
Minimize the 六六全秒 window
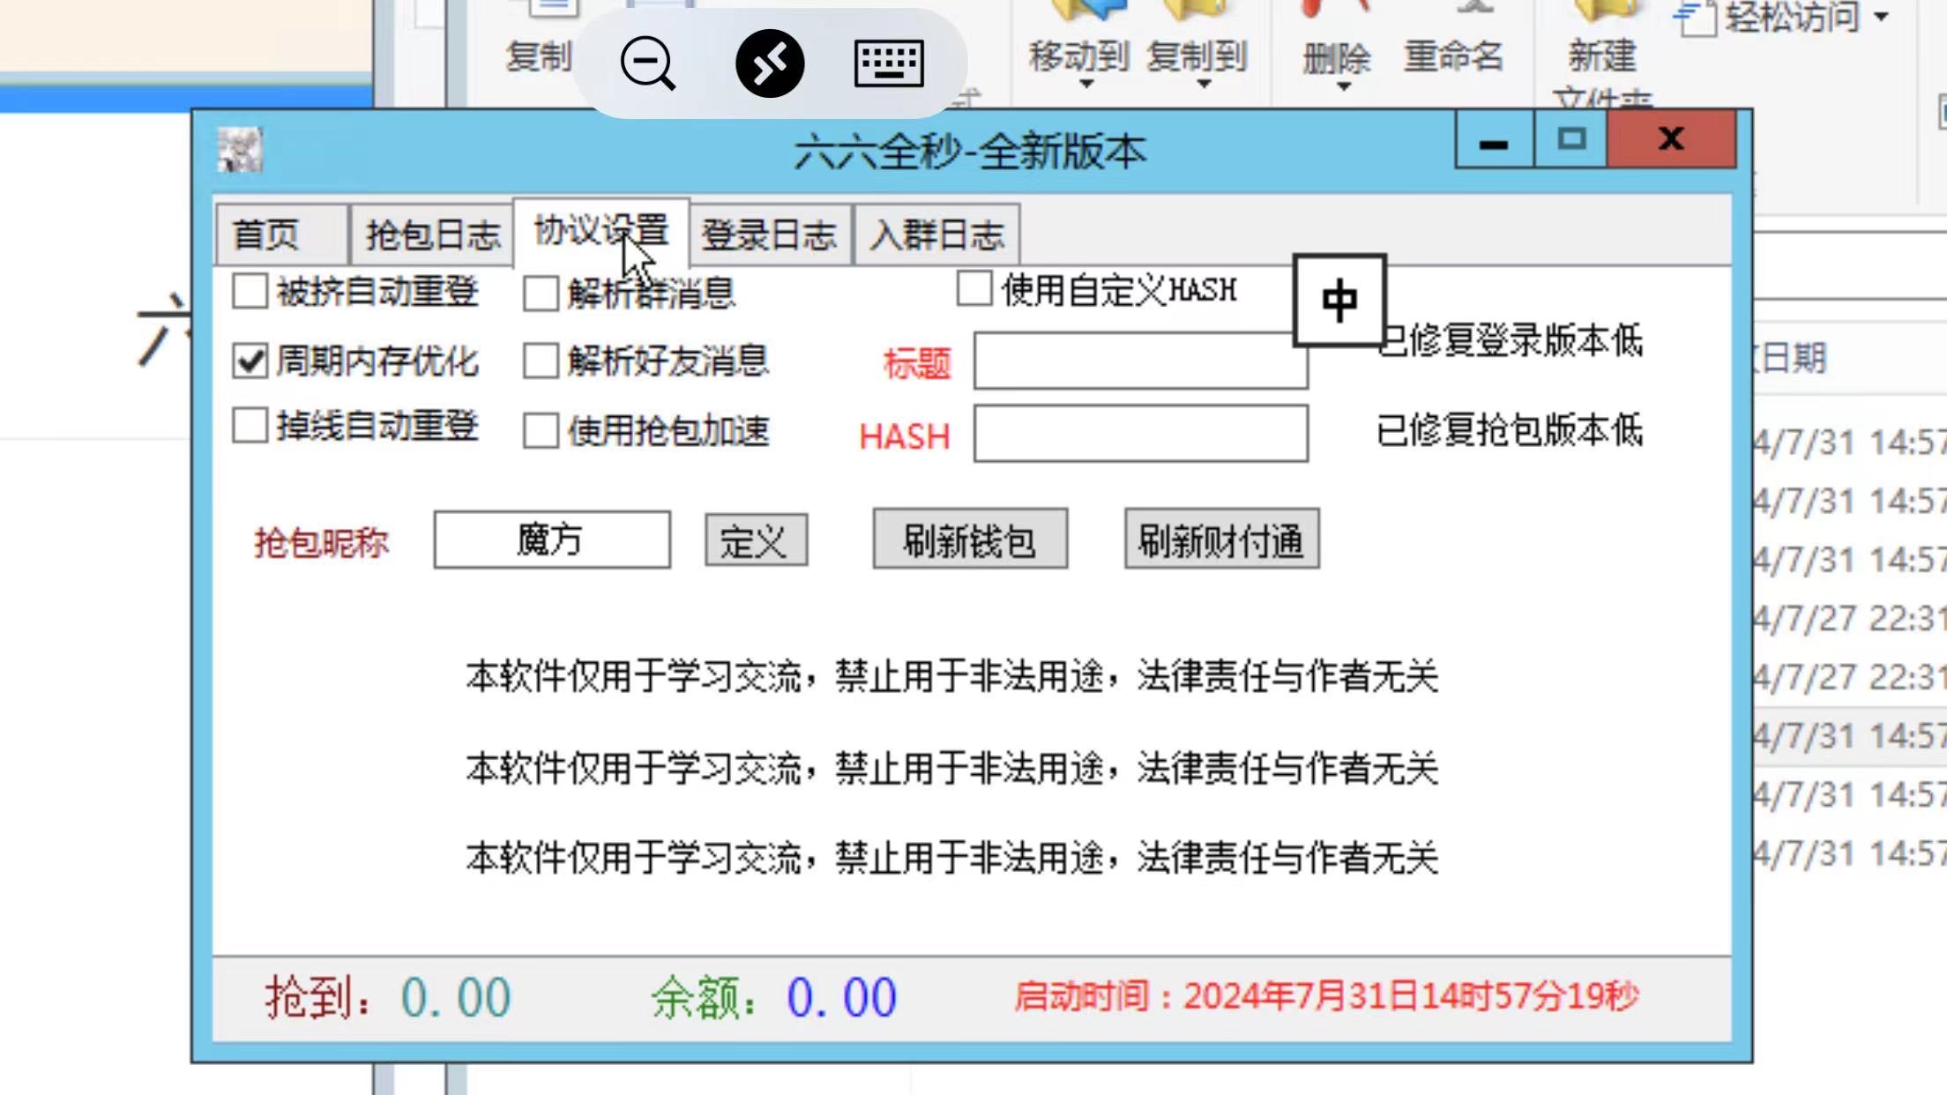click(1495, 140)
